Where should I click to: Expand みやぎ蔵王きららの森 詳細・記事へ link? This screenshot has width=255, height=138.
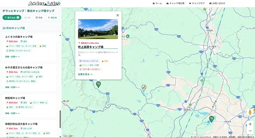[12, 87]
